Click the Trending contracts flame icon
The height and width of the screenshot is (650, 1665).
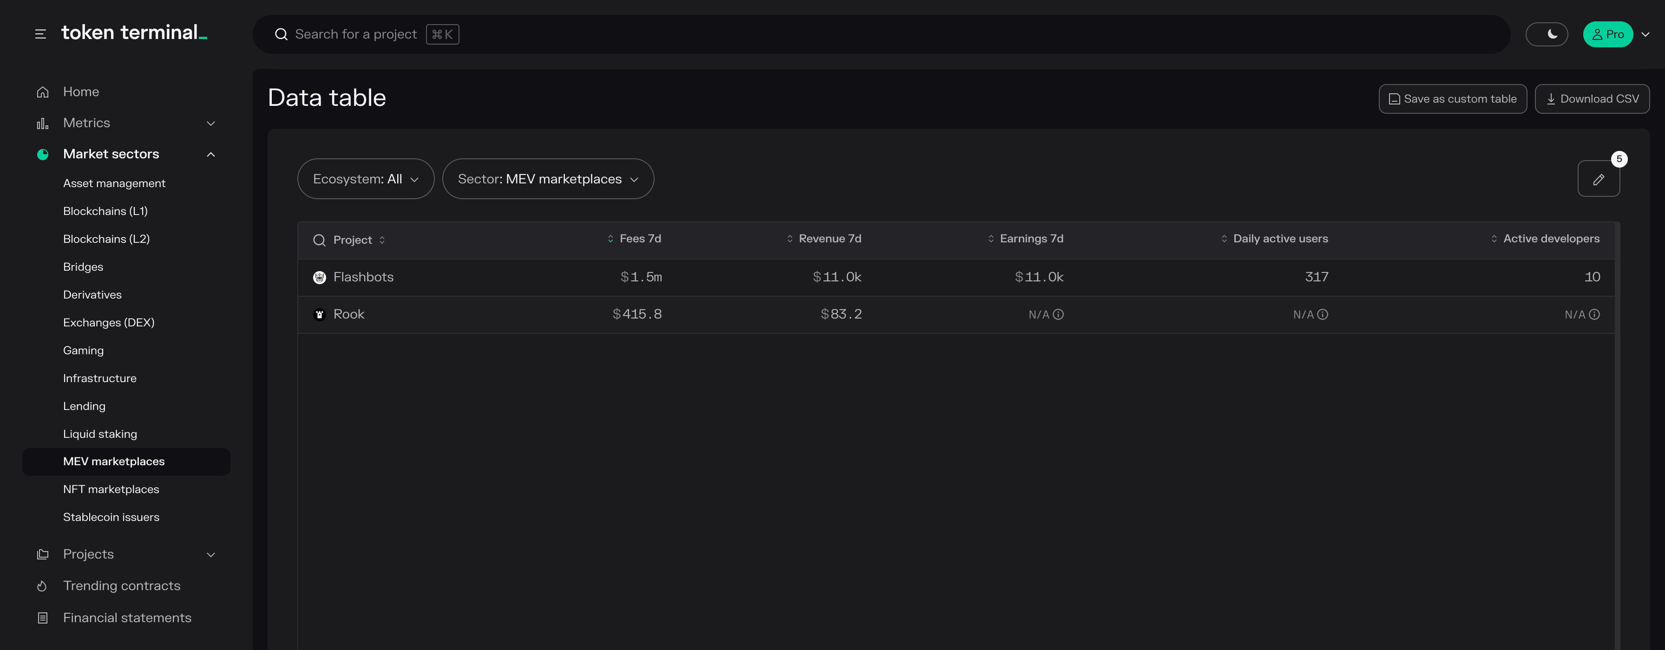tap(42, 586)
